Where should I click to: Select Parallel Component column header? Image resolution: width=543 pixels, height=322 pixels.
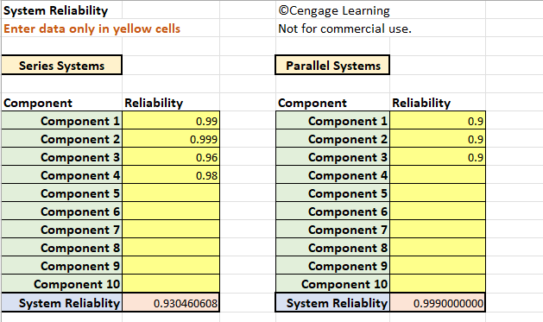[332, 103]
